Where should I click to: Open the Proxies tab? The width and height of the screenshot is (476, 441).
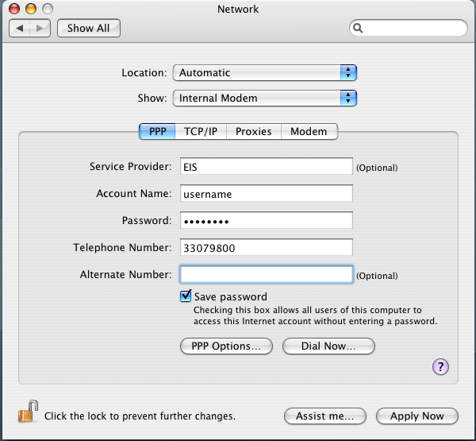point(253,131)
